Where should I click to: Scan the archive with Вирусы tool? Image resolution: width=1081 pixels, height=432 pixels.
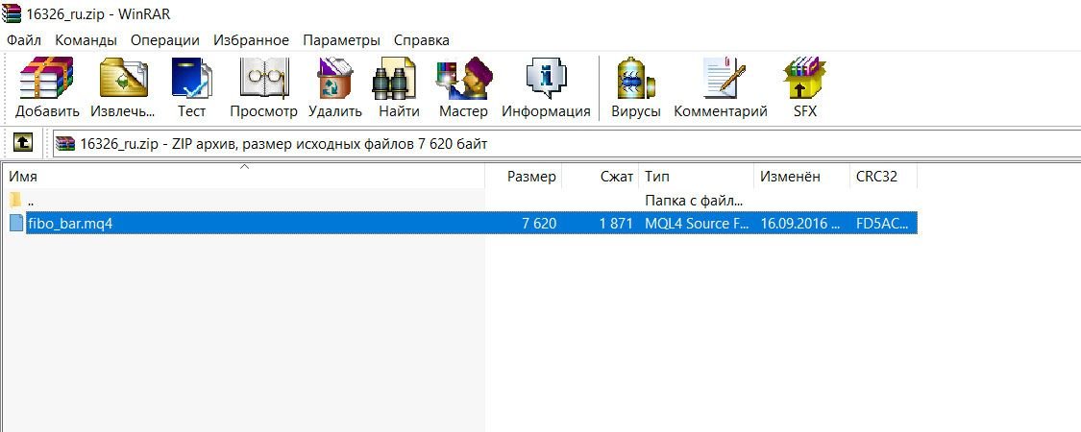coord(636,87)
